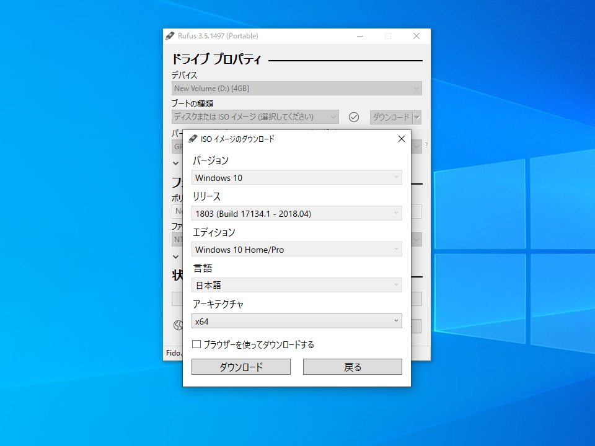Click the 戻る button to go back
The height and width of the screenshot is (446, 595).
coord(352,367)
